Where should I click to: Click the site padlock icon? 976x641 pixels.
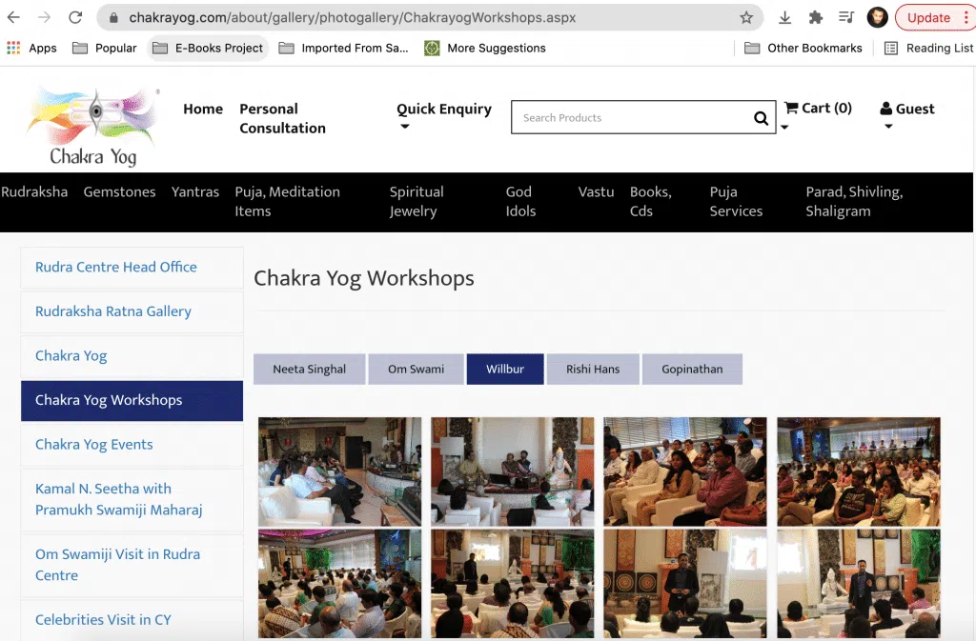click(x=114, y=17)
